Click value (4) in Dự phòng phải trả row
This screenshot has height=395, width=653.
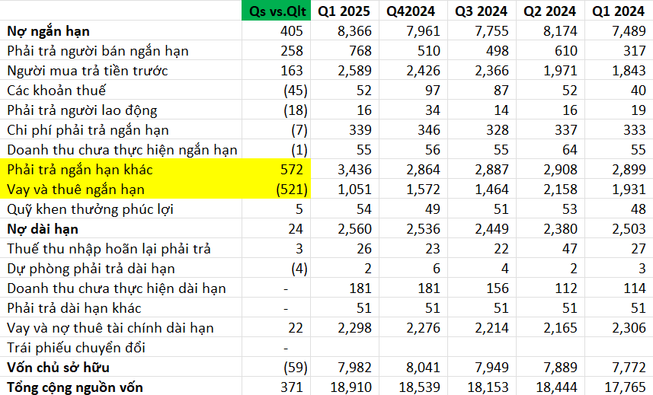coord(299,269)
